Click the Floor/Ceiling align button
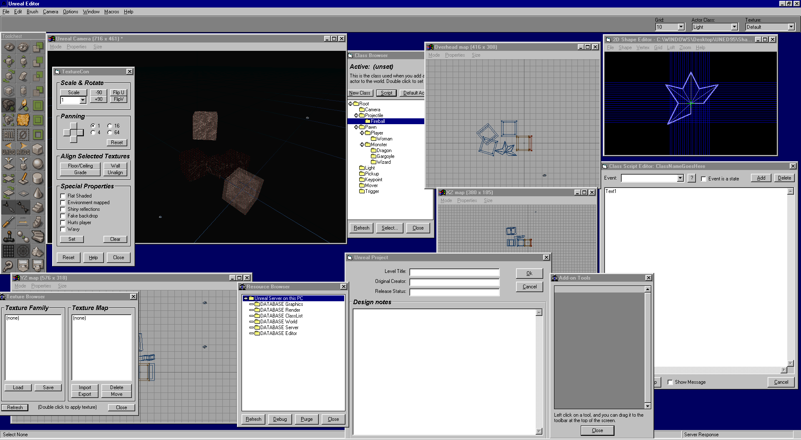The width and height of the screenshot is (801, 440). tap(81, 166)
